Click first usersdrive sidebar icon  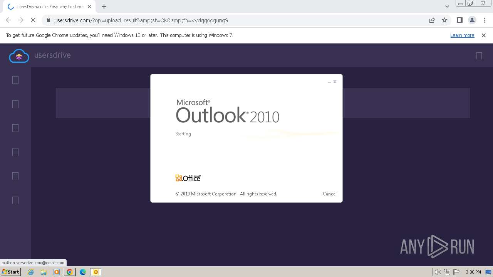(x=15, y=80)
